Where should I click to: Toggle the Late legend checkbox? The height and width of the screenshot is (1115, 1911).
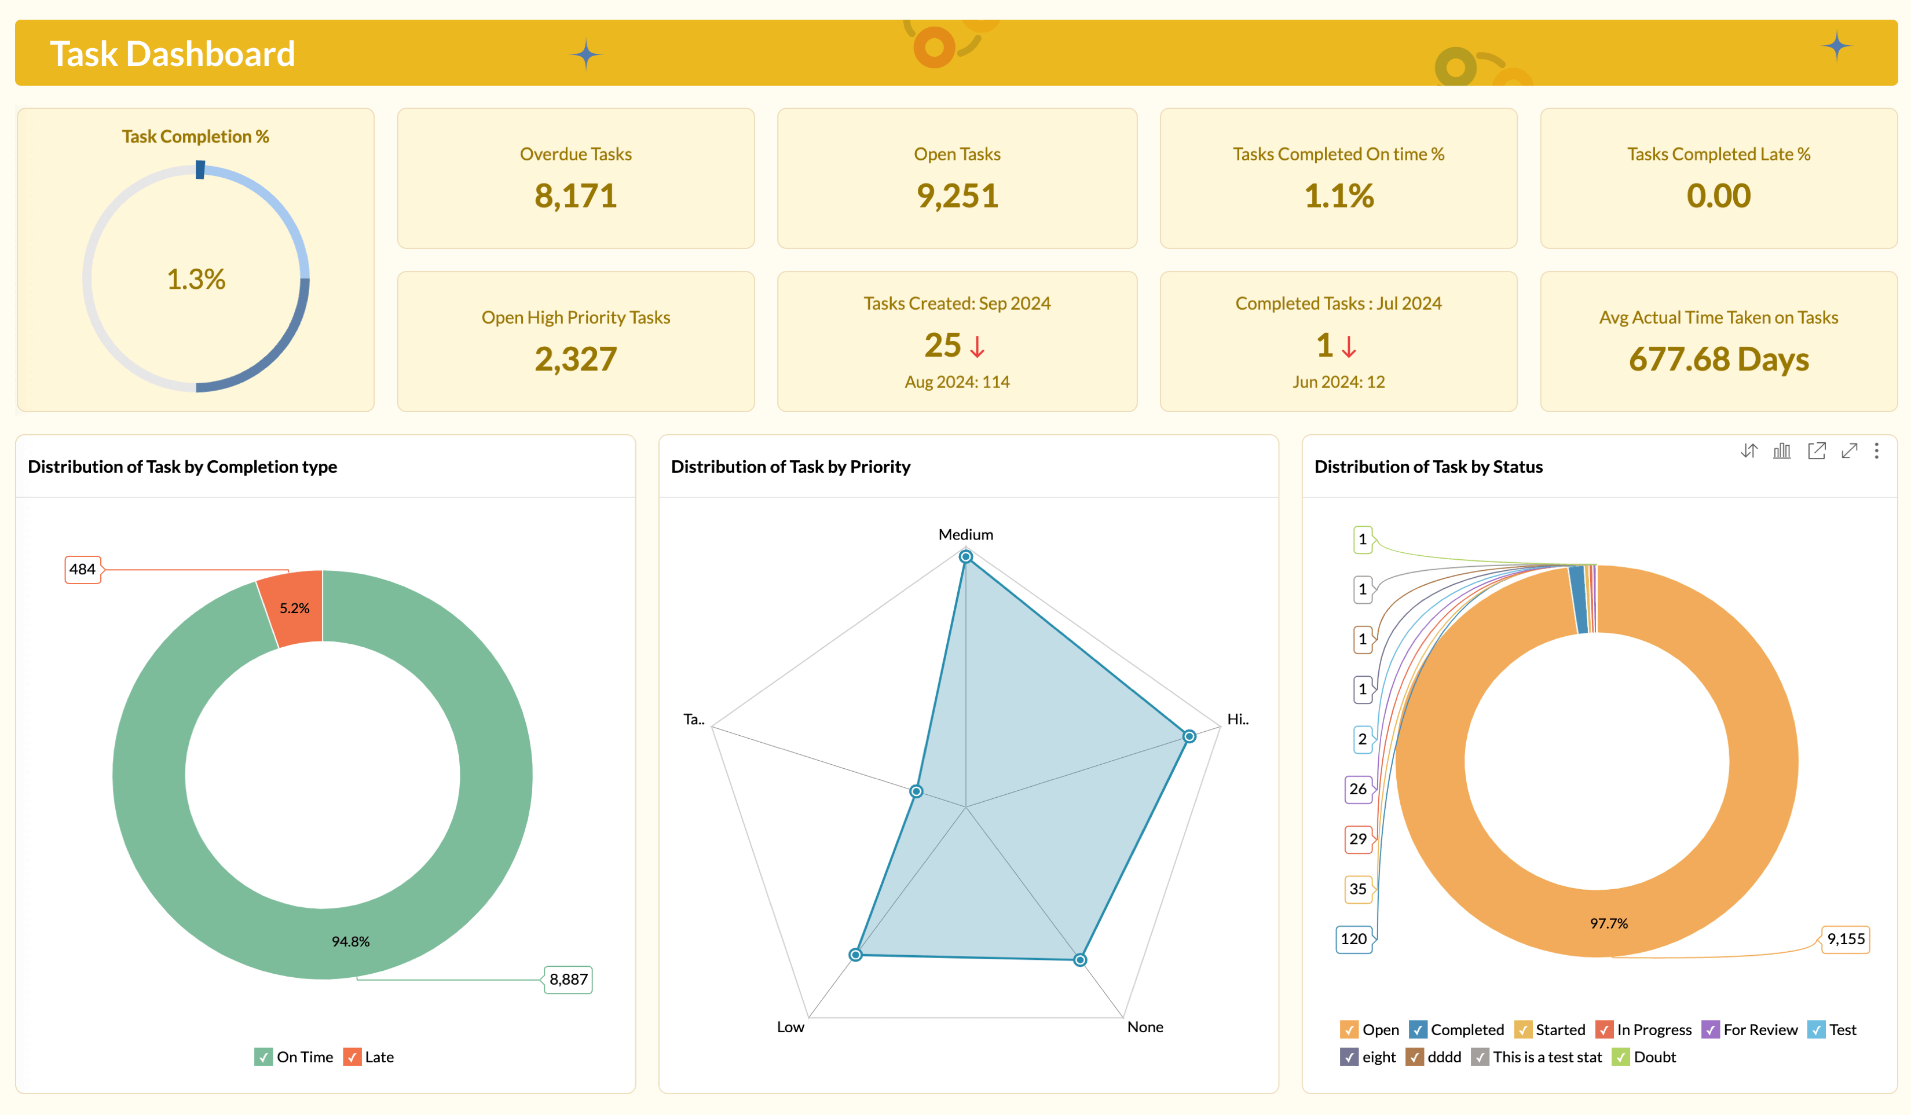pos(352,1057)
